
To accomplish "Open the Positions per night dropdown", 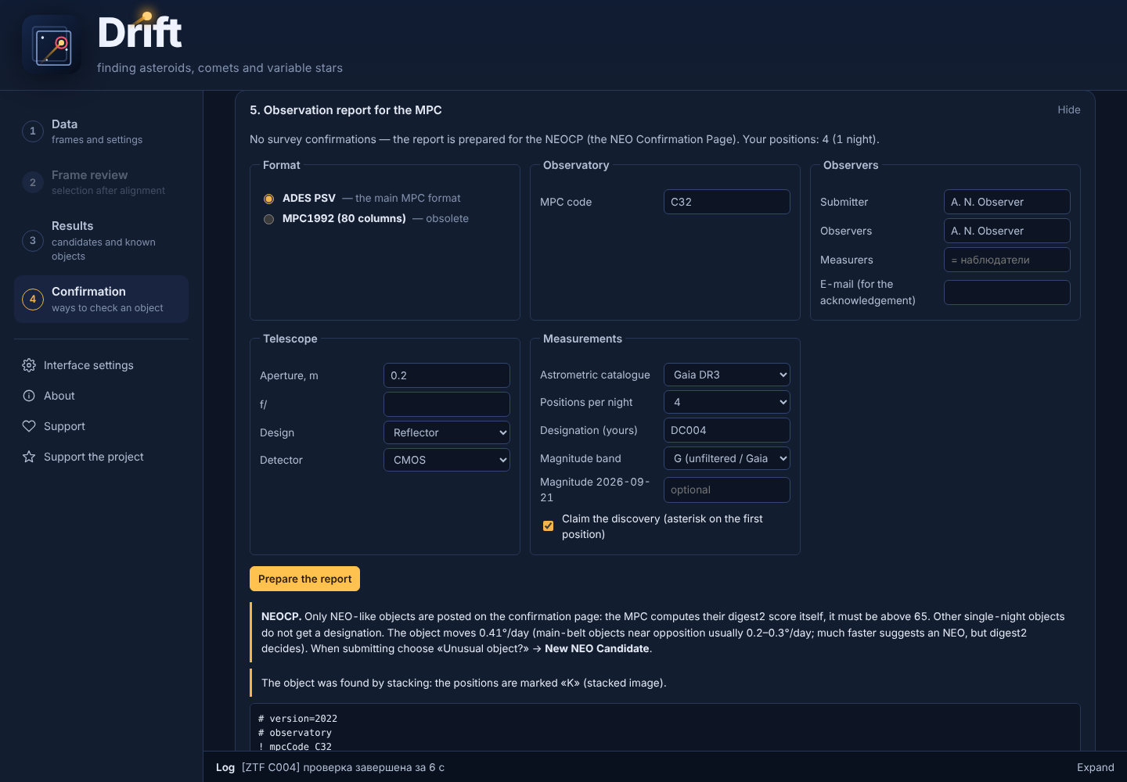I will (x=727, y=402).
